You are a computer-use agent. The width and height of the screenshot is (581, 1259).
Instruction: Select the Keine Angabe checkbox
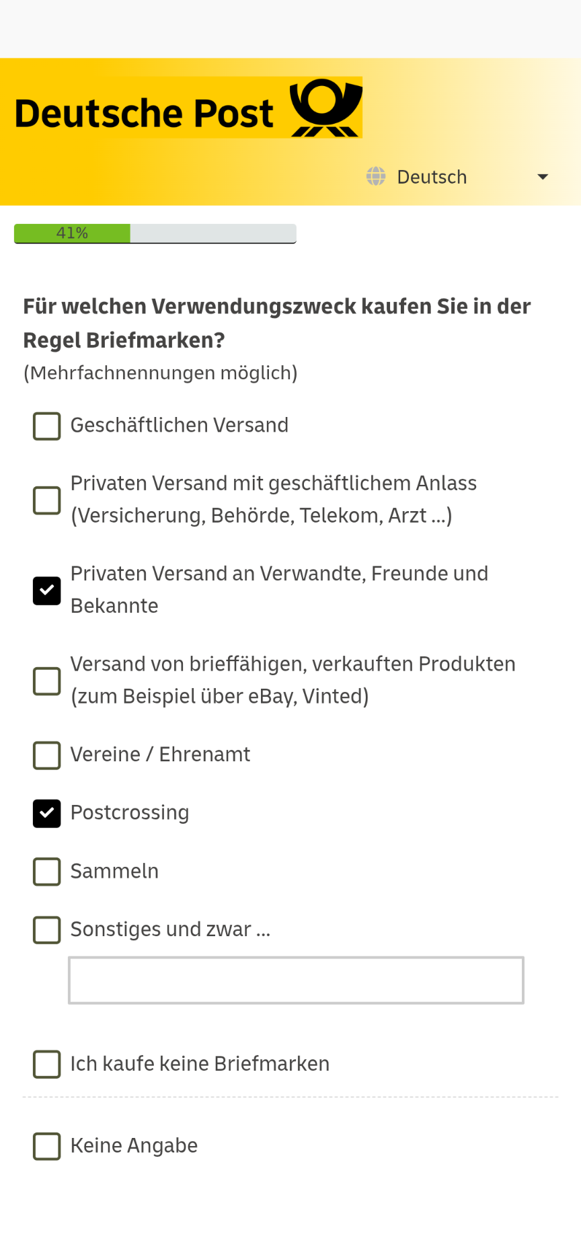tap(47, 1146)
